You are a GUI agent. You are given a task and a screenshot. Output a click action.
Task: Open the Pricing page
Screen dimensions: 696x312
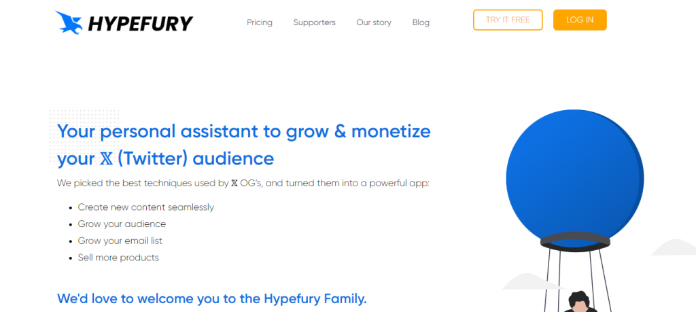tap(260, 22)
